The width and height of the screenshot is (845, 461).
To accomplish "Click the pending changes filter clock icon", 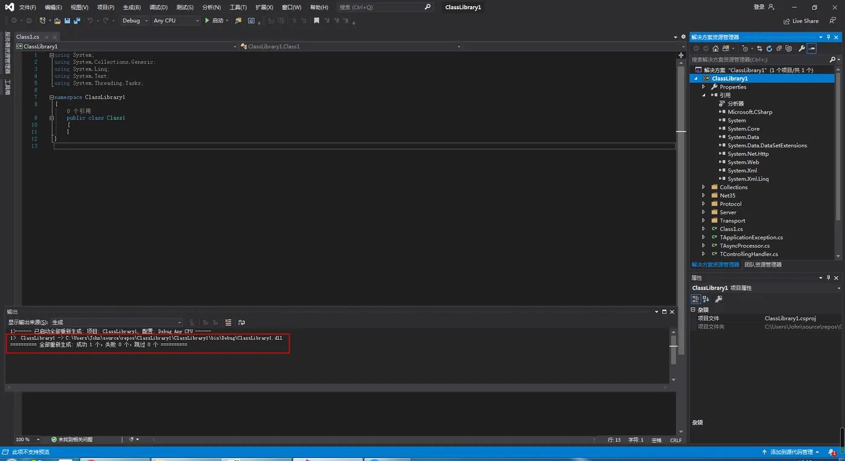I will click(x=745, y=48).
